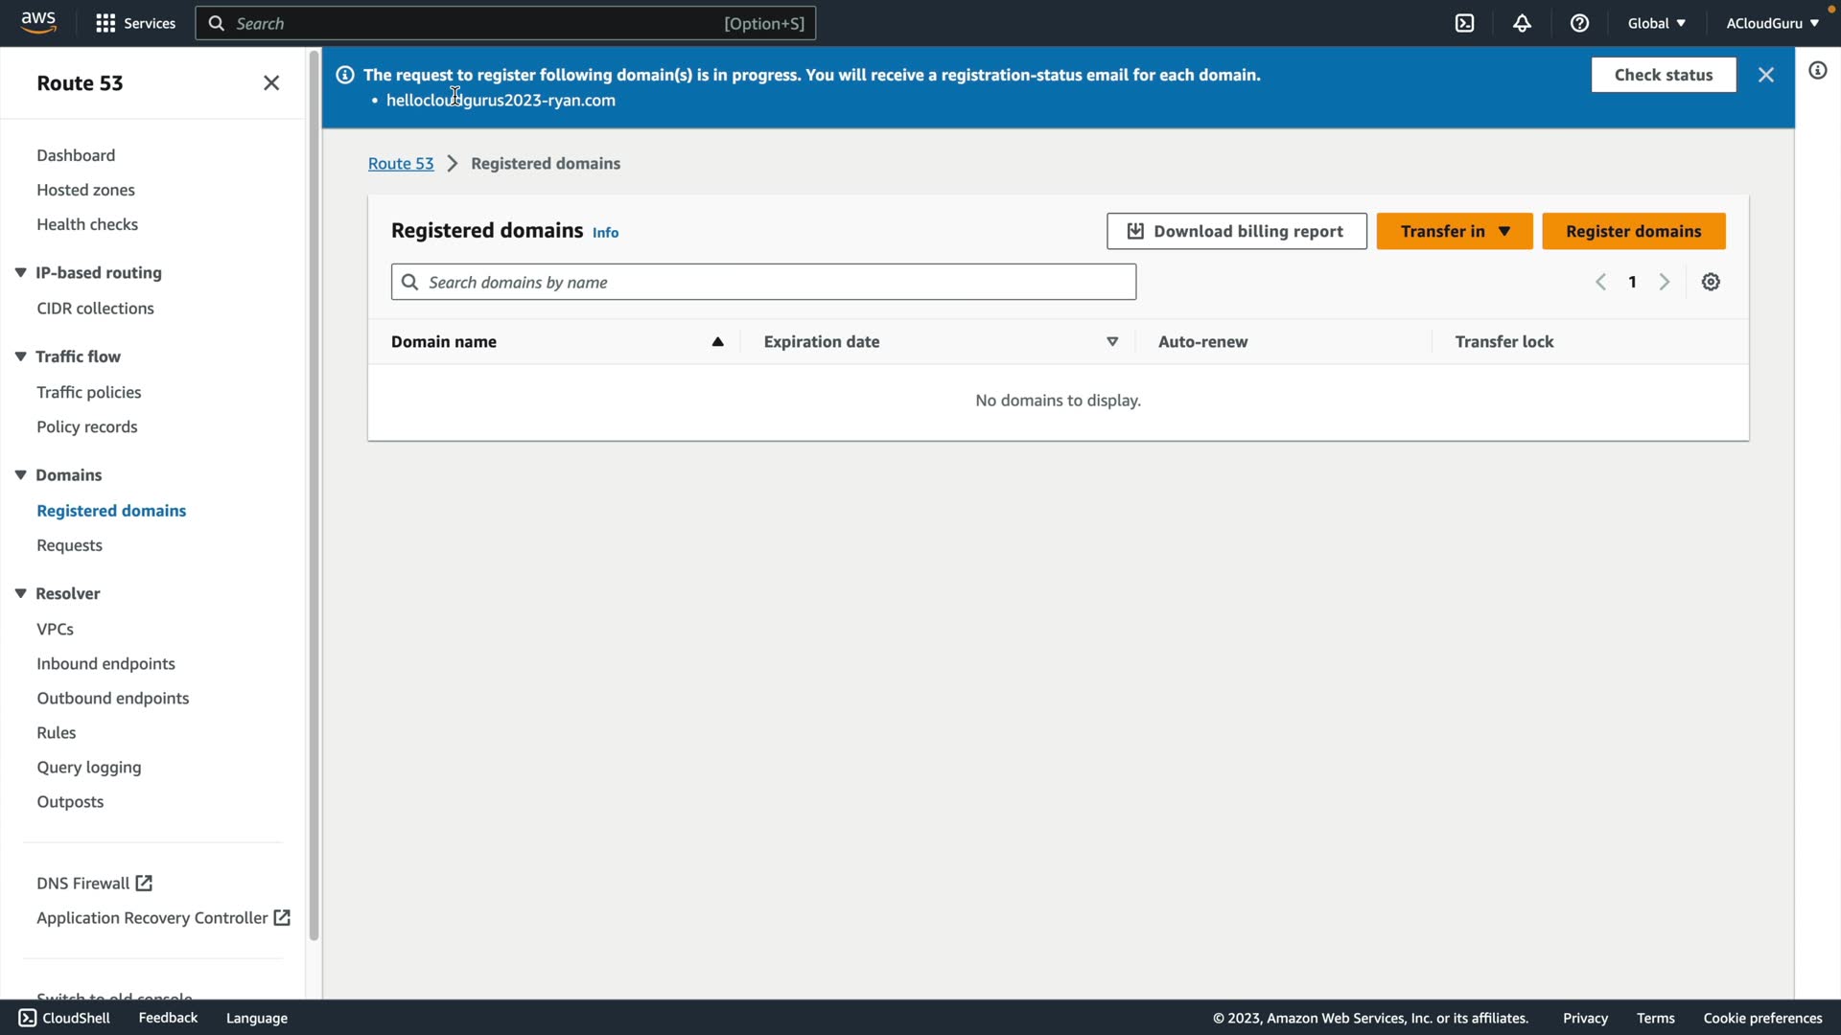Close the Route 53 sidebar panel

271,83
